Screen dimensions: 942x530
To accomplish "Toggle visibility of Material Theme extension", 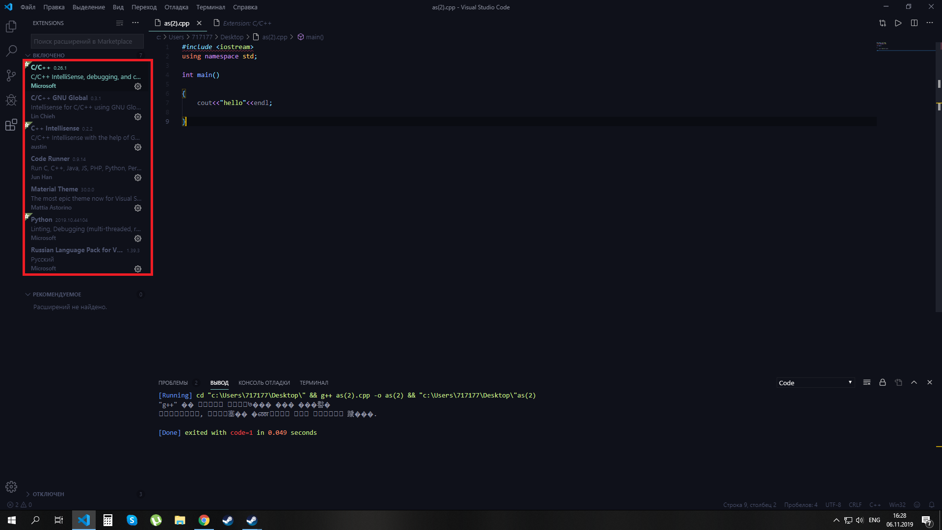I will [138, 208].
